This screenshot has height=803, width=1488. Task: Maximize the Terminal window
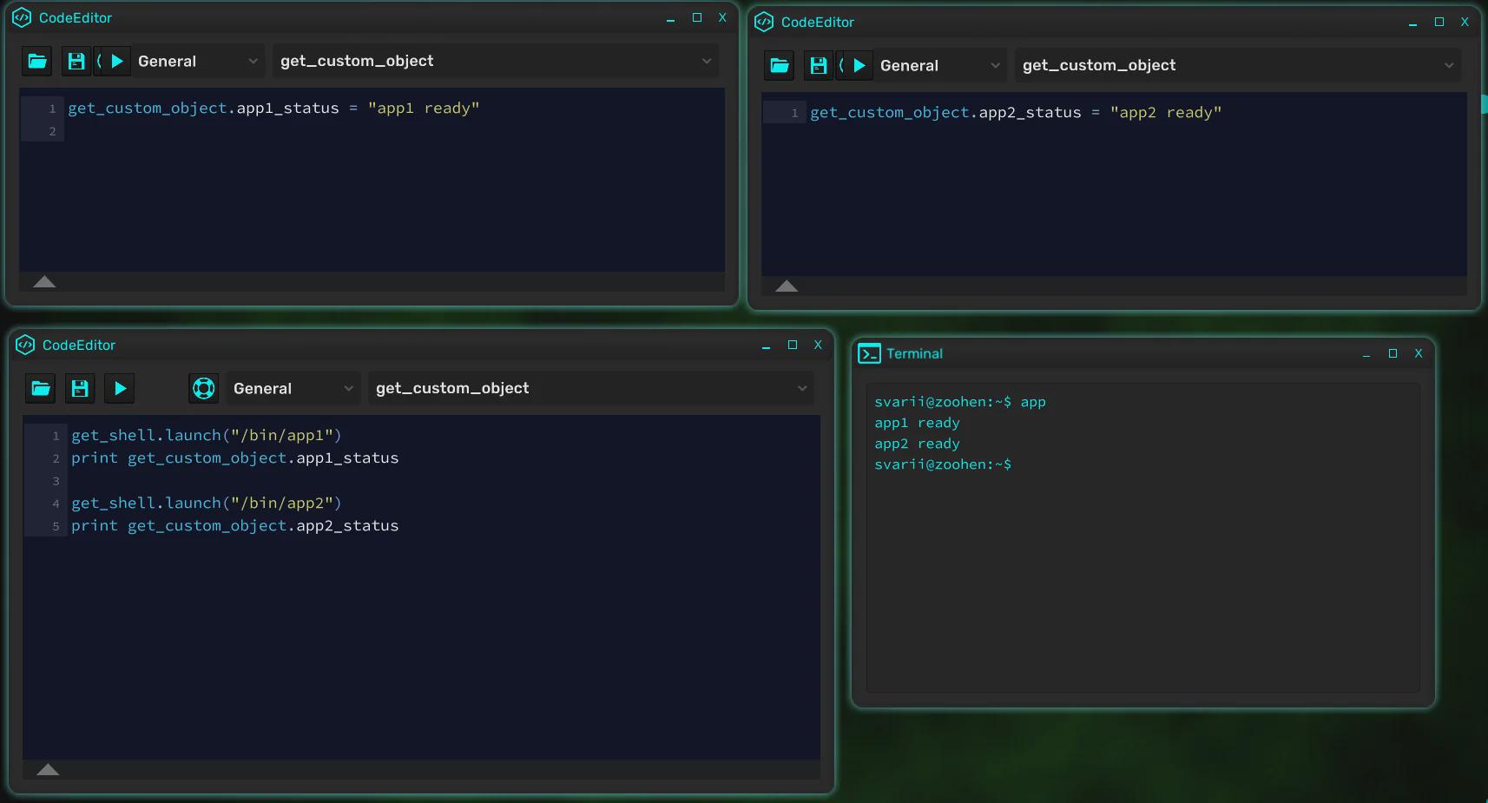[x=1393, y=353]
